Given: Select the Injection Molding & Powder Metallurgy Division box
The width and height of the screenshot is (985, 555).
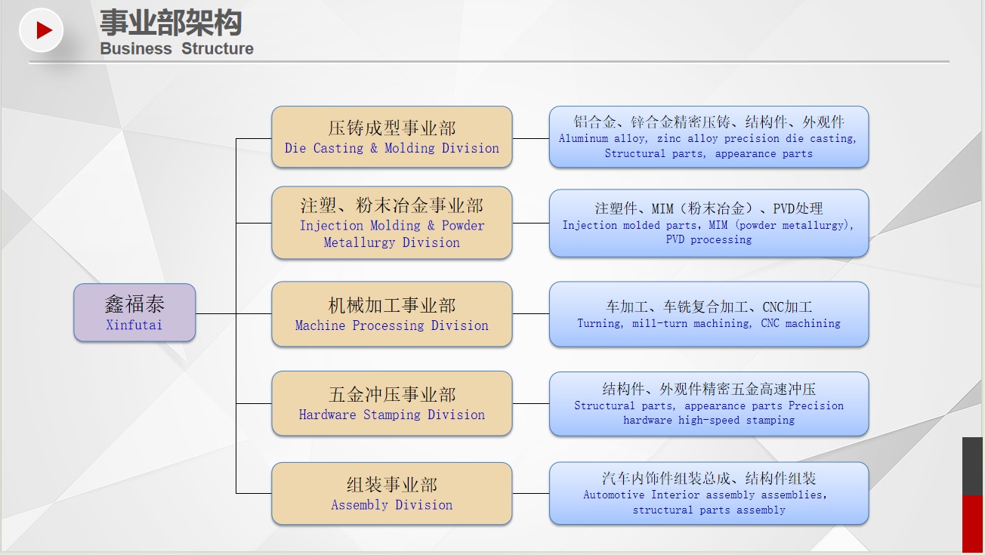Looking at the screenshot, I should (x=392, y=223).
